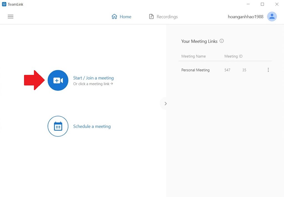Viewport: 284px width, 197px height.
Task: Click the calendar schedule icon
Action: tap(58, 126)
